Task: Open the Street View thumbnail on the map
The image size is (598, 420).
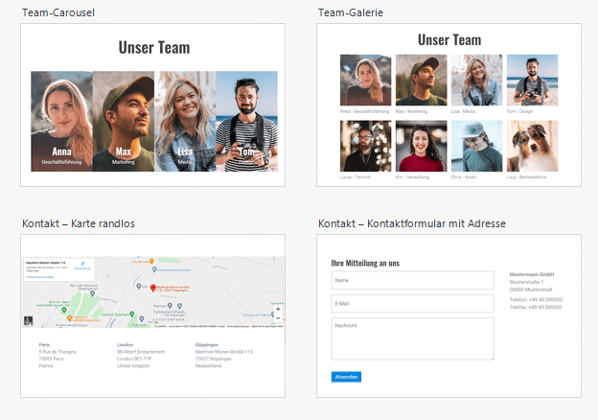Action: tap(28, 321)
